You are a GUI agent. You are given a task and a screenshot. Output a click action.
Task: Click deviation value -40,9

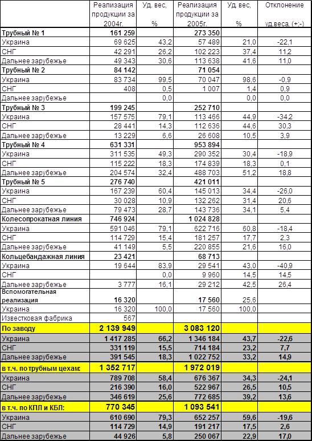click(285, 266)
